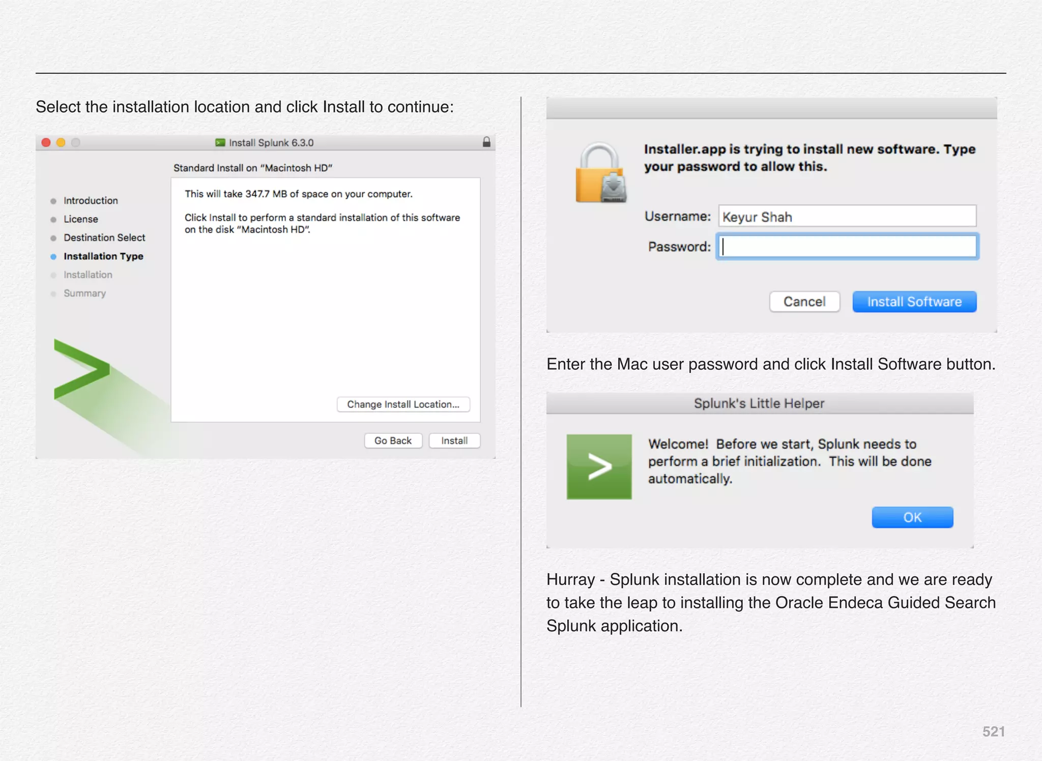Minimize the installer with the yellow button
This screenshot has width=1042, height=761.
61,142
